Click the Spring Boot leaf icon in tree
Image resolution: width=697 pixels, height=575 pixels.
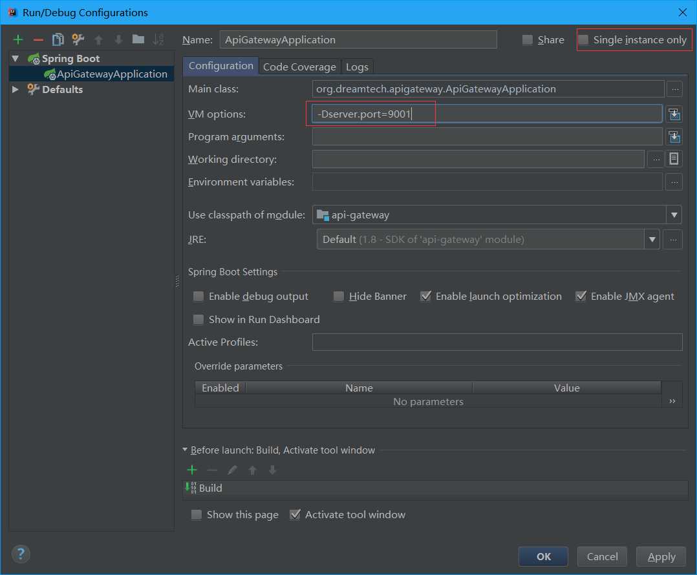(34, 59)
